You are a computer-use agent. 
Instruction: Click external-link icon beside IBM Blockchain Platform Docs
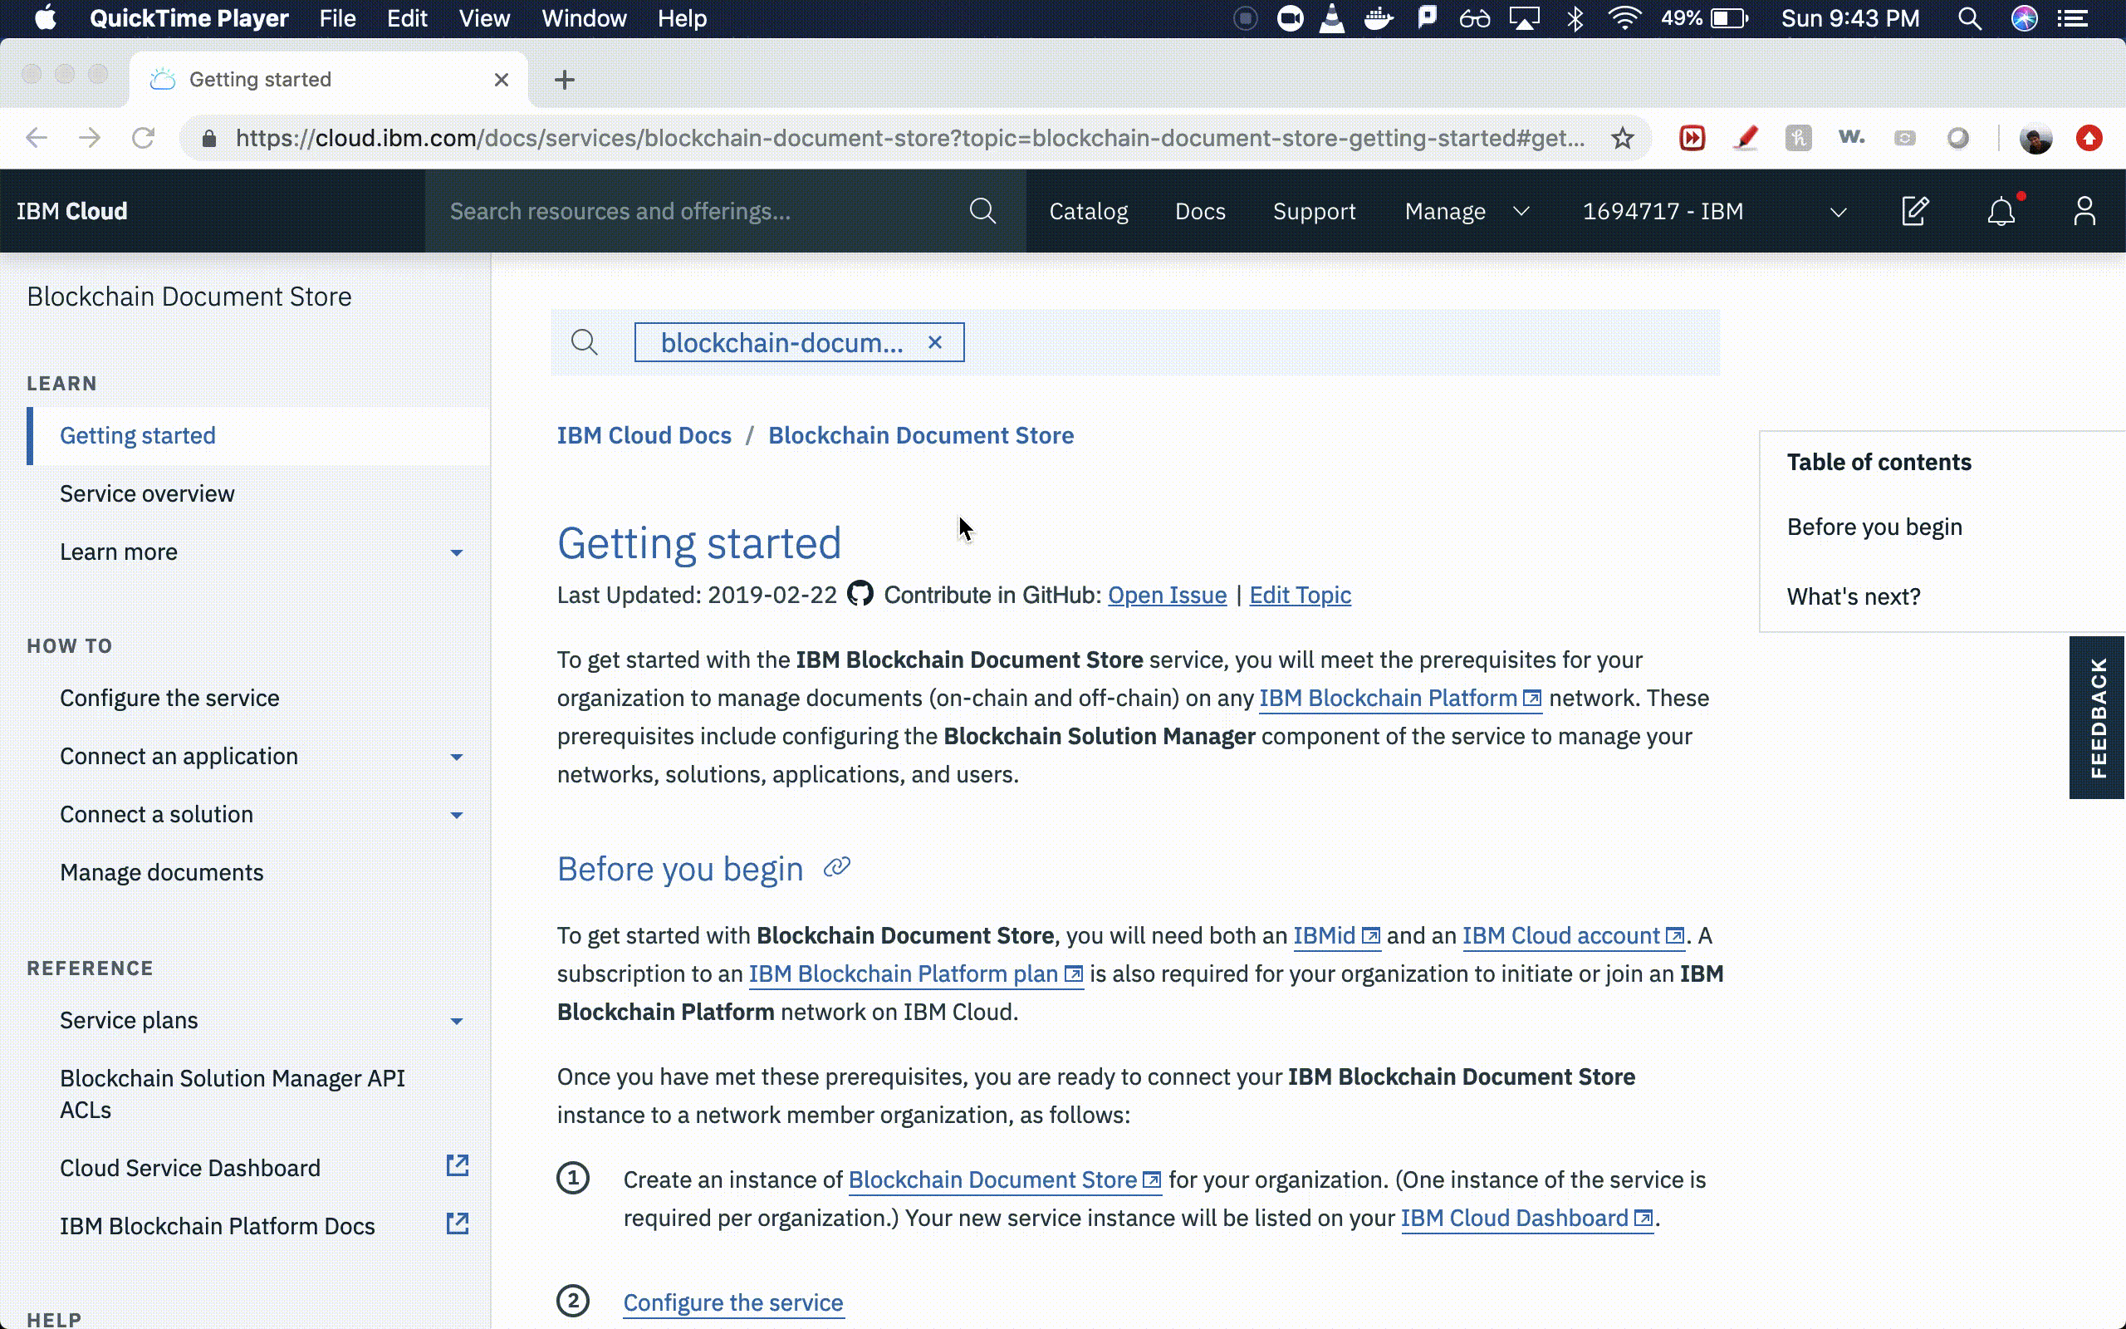457,1224
